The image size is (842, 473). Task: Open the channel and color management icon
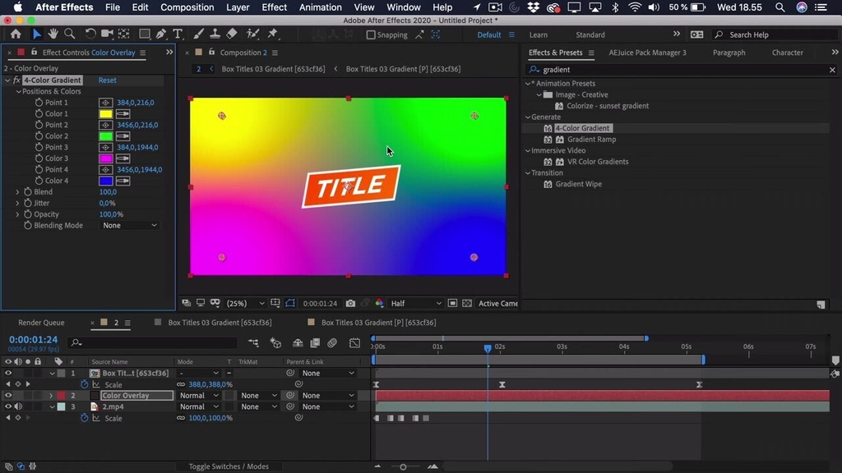click(380, 304)
